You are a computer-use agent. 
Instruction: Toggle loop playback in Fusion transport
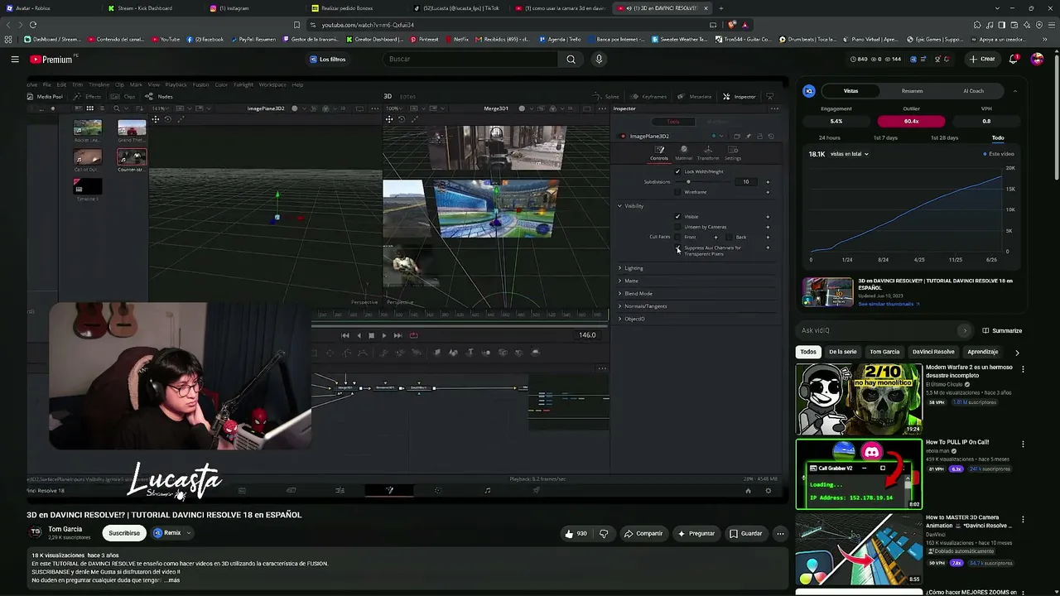pyautogui.click(x=413, y=335)
